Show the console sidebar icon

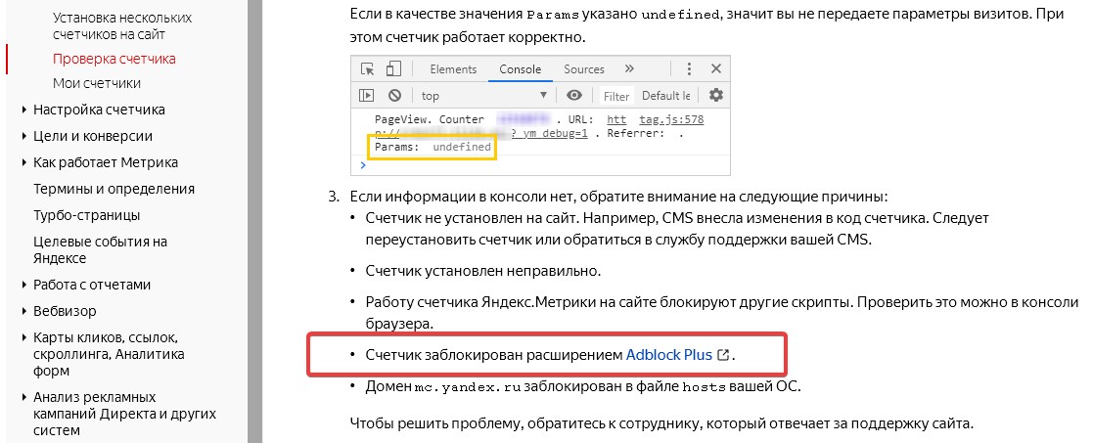(367, 96)
